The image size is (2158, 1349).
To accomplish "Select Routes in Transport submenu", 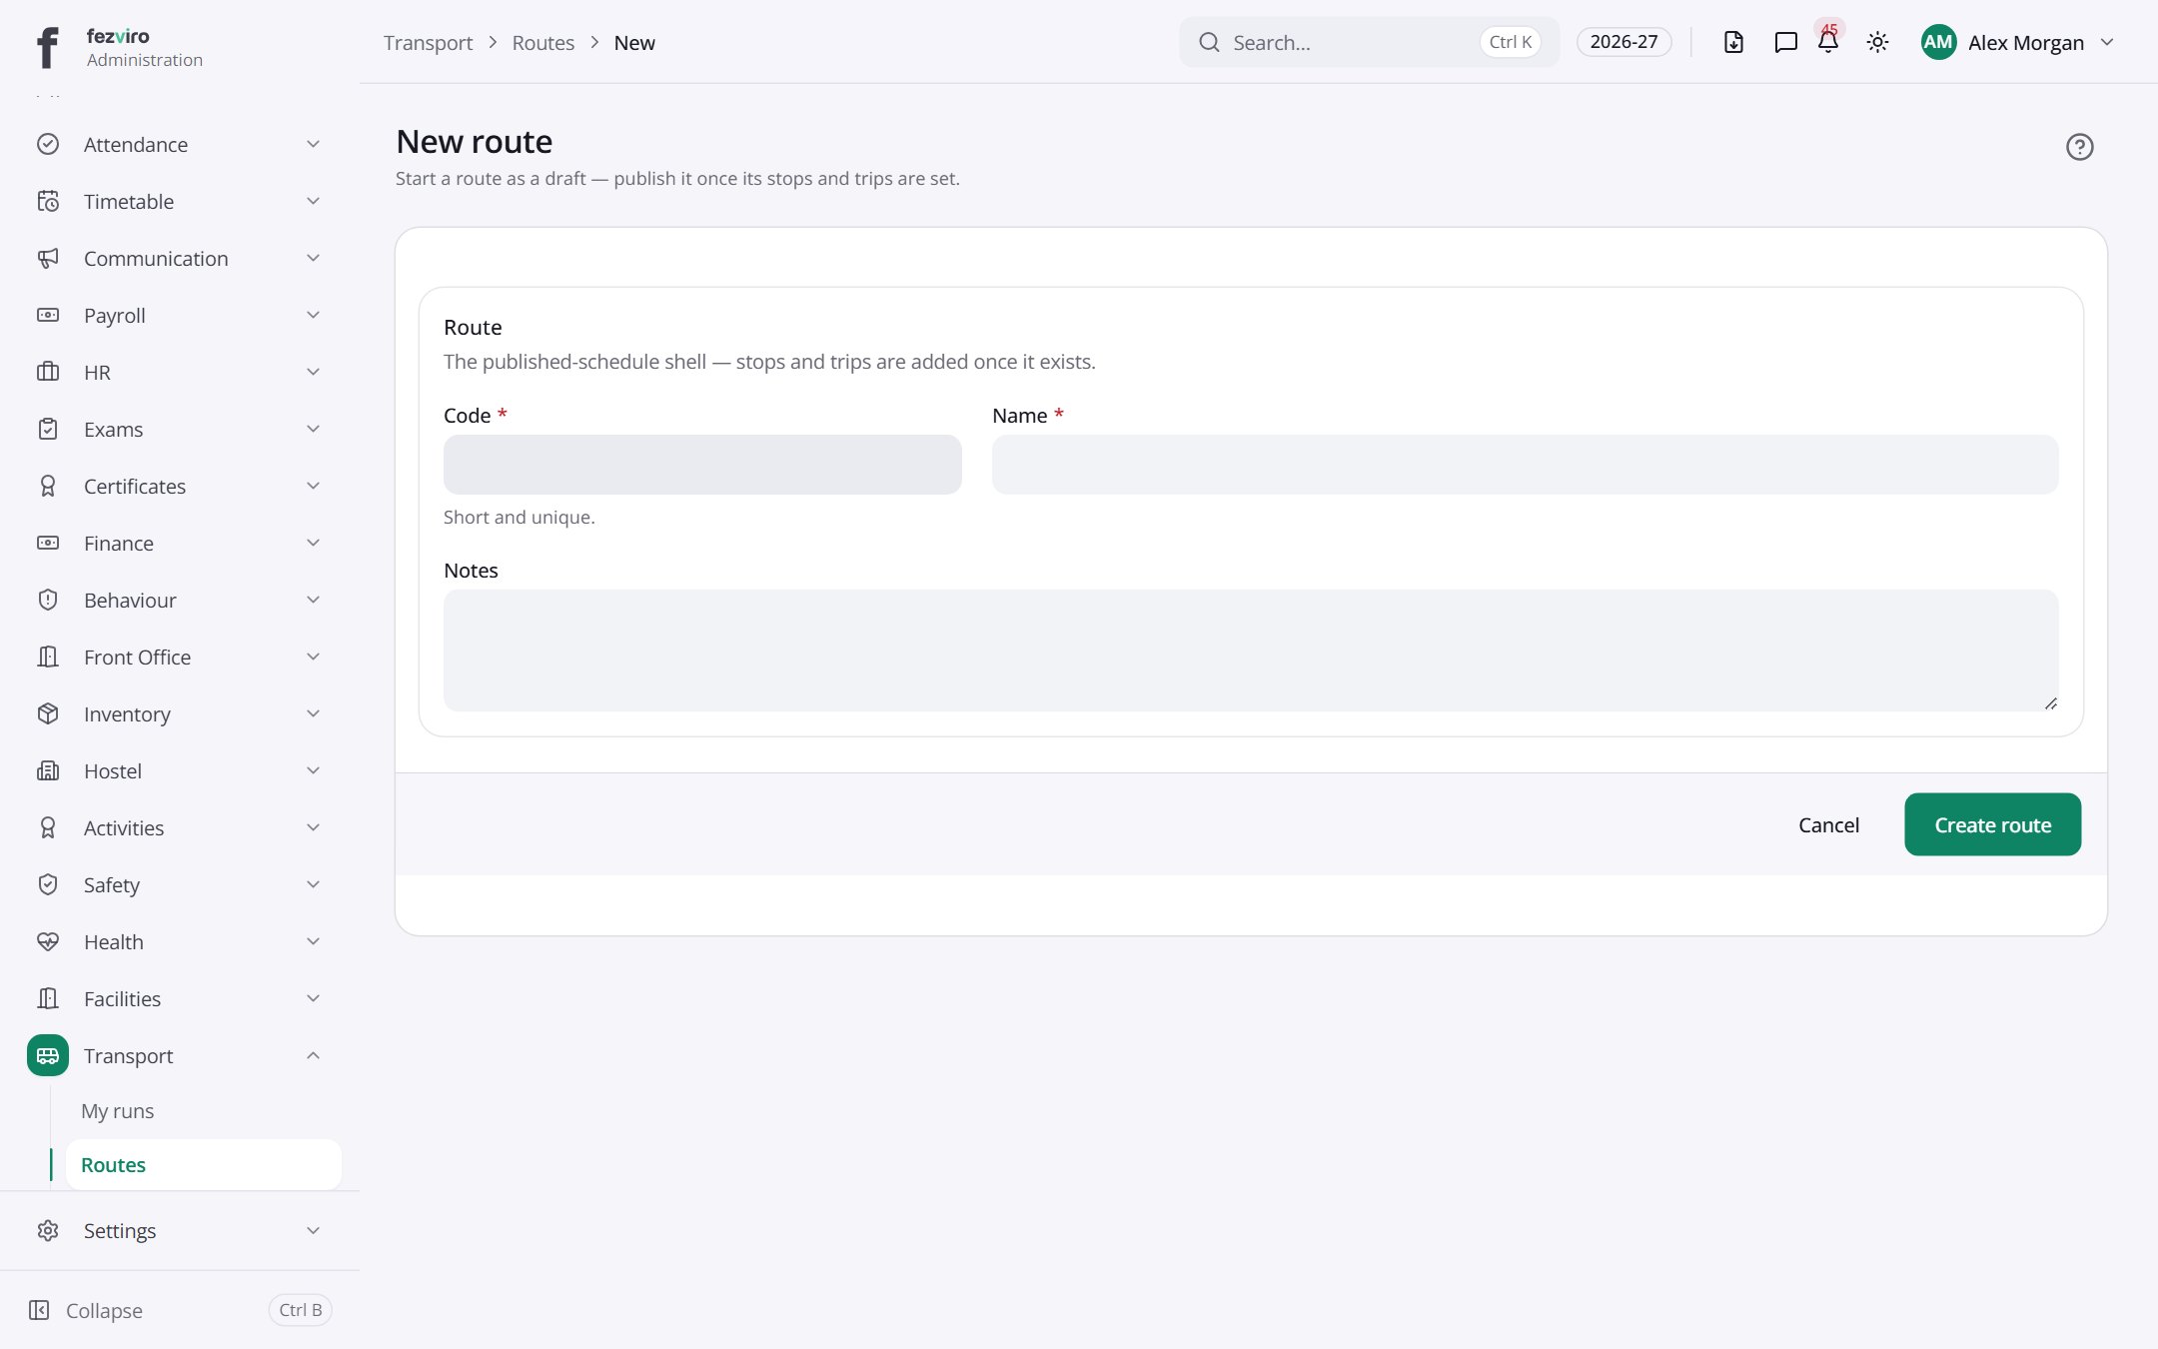I will pyautogui.click(x=203, y=1164).
